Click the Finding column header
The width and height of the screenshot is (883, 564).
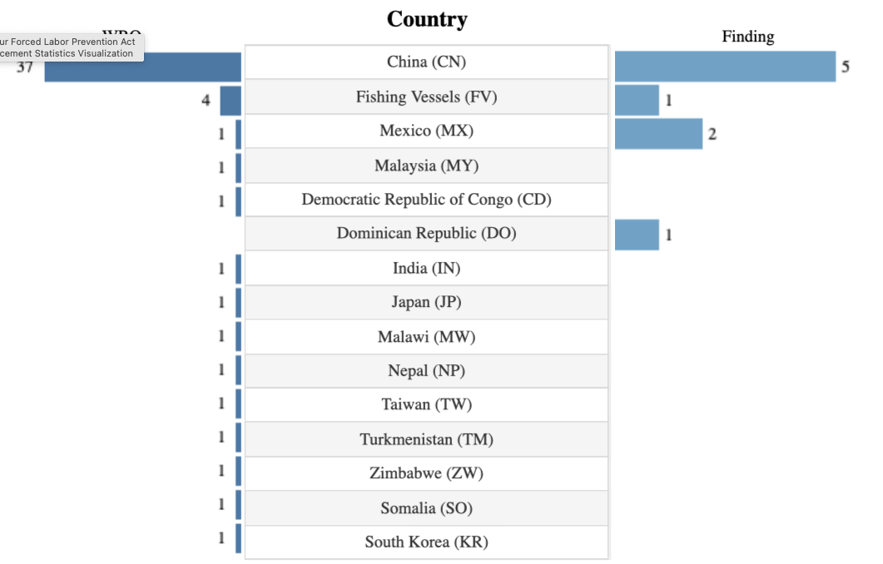(x=747, y=37)
